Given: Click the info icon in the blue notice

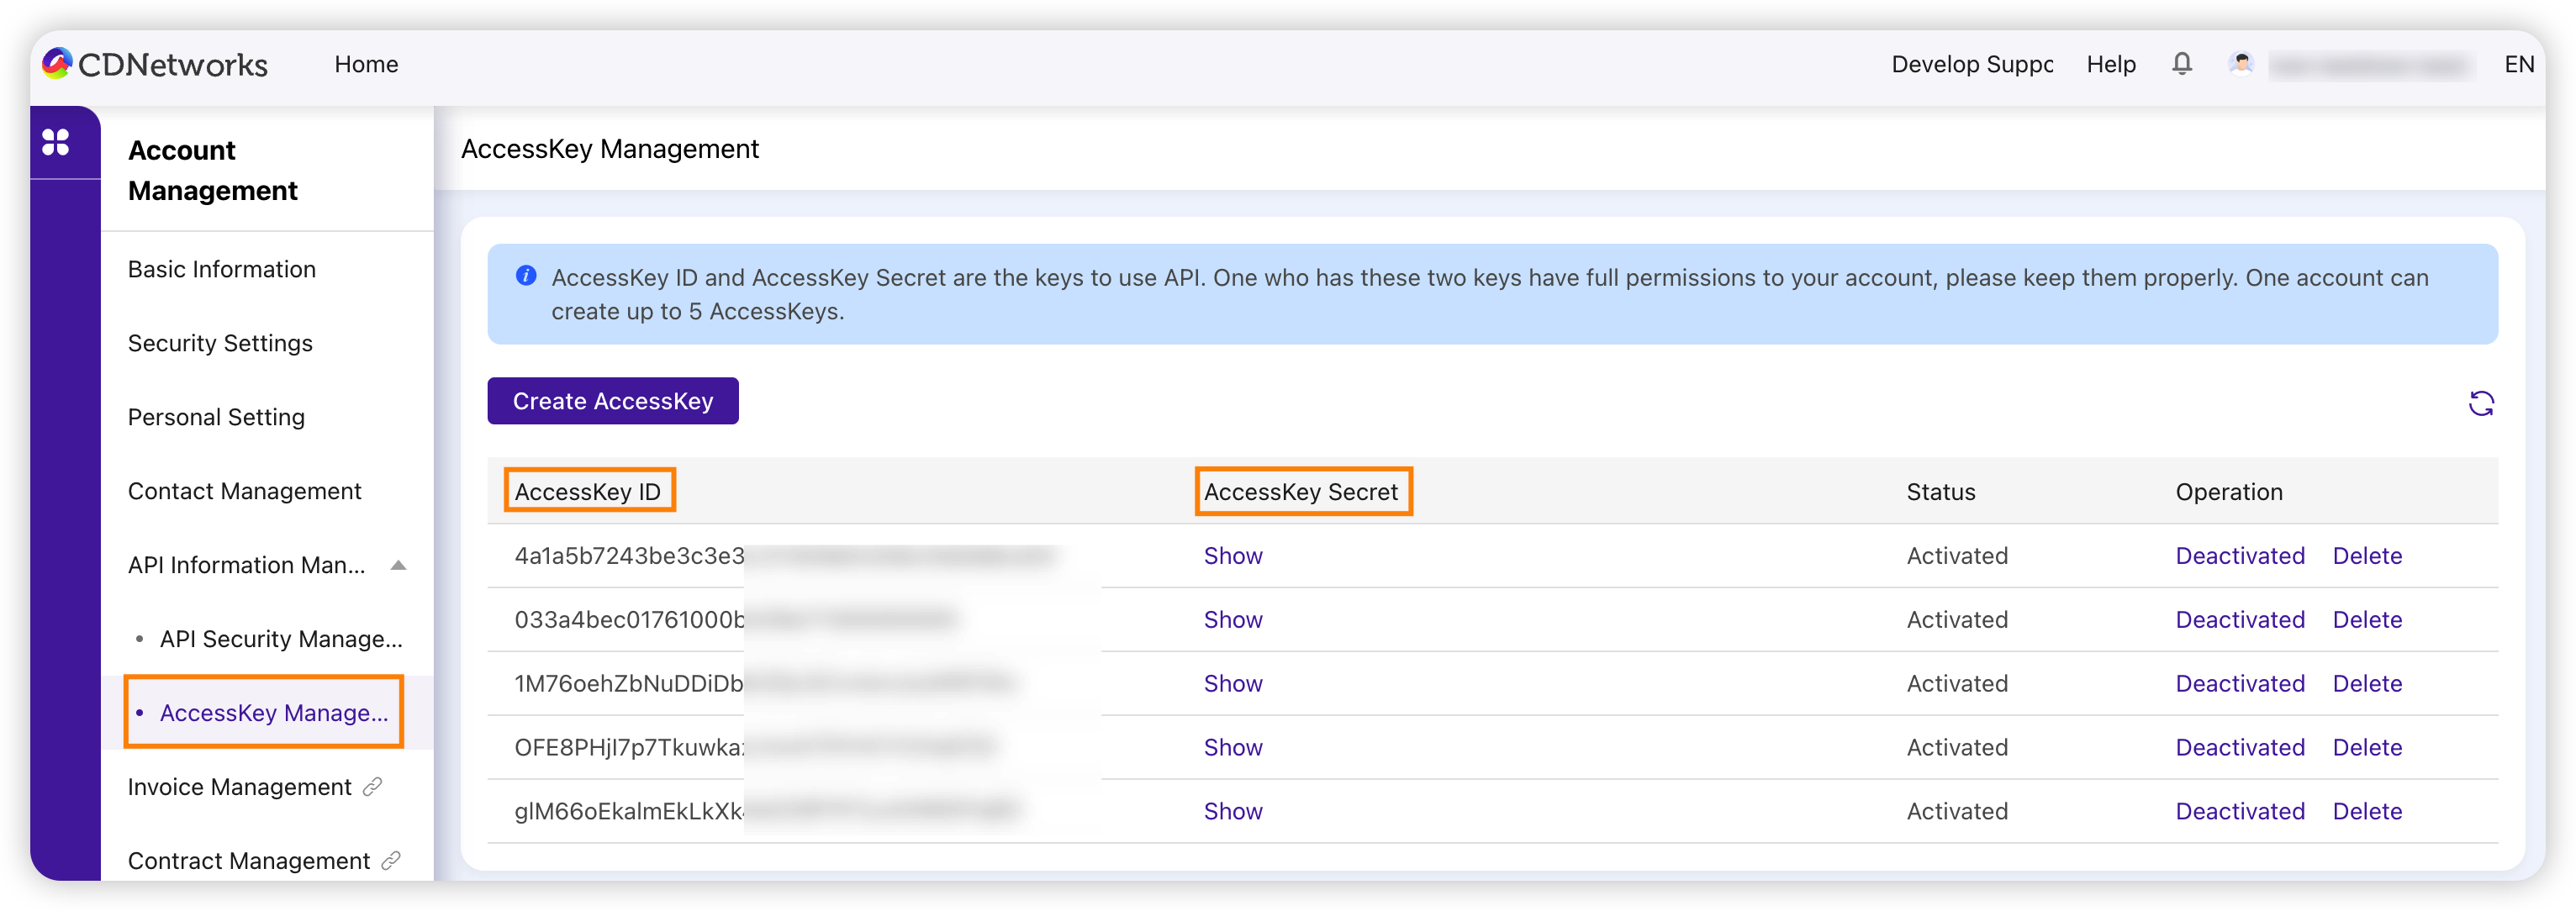Looking at the screenshot, I should (x=526, y=275).
